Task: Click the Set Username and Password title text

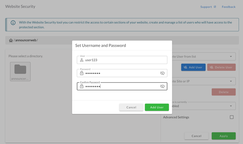Action: click(101, 45)
